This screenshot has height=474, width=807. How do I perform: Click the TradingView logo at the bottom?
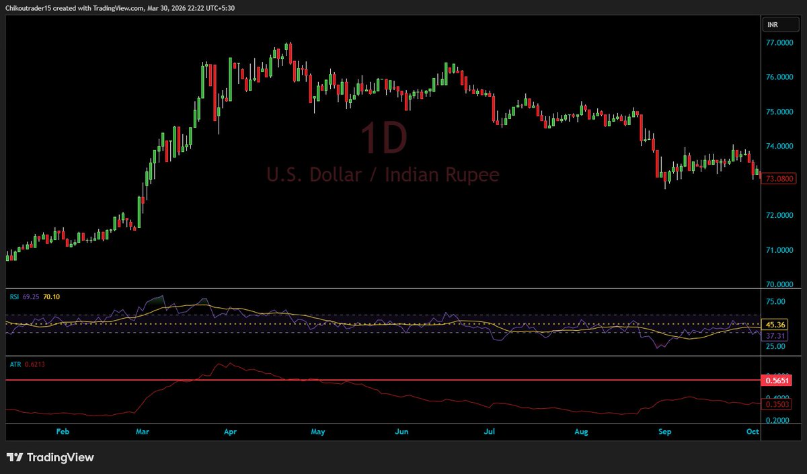pos(50,458)
